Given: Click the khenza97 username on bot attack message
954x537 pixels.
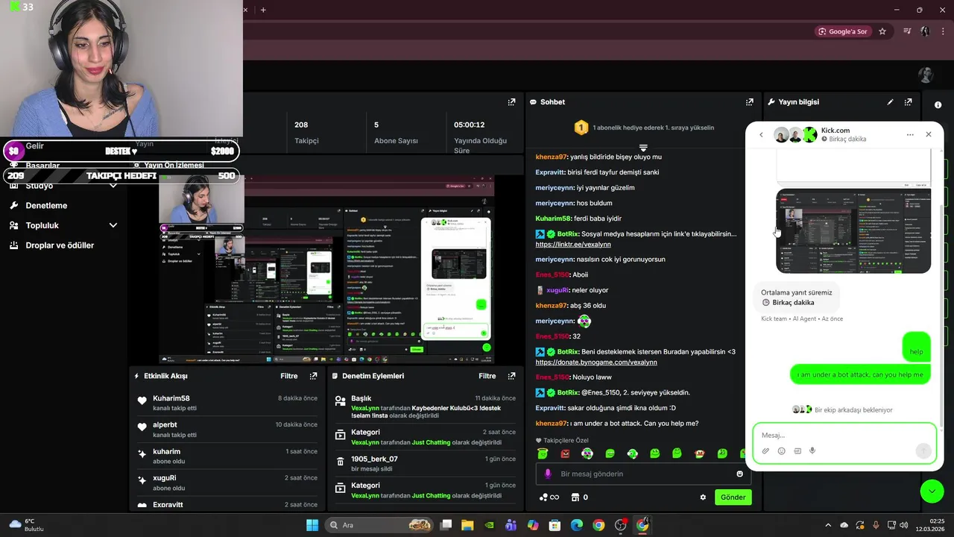Looking at the screenshot, I should 552,424.
